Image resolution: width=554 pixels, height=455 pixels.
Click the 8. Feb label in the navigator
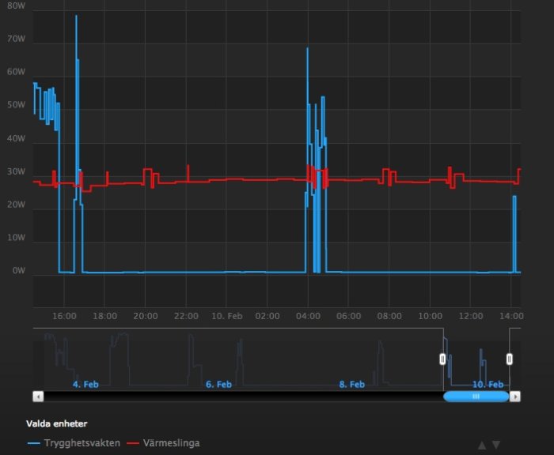tap(352, 384)
